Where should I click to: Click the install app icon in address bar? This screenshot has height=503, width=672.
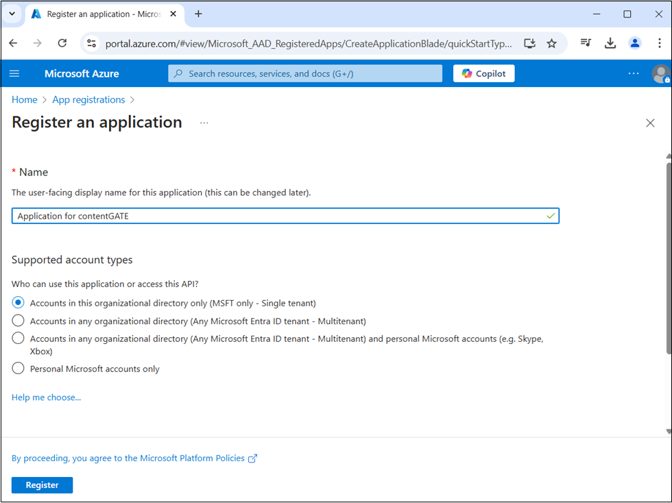pos(529,43)
